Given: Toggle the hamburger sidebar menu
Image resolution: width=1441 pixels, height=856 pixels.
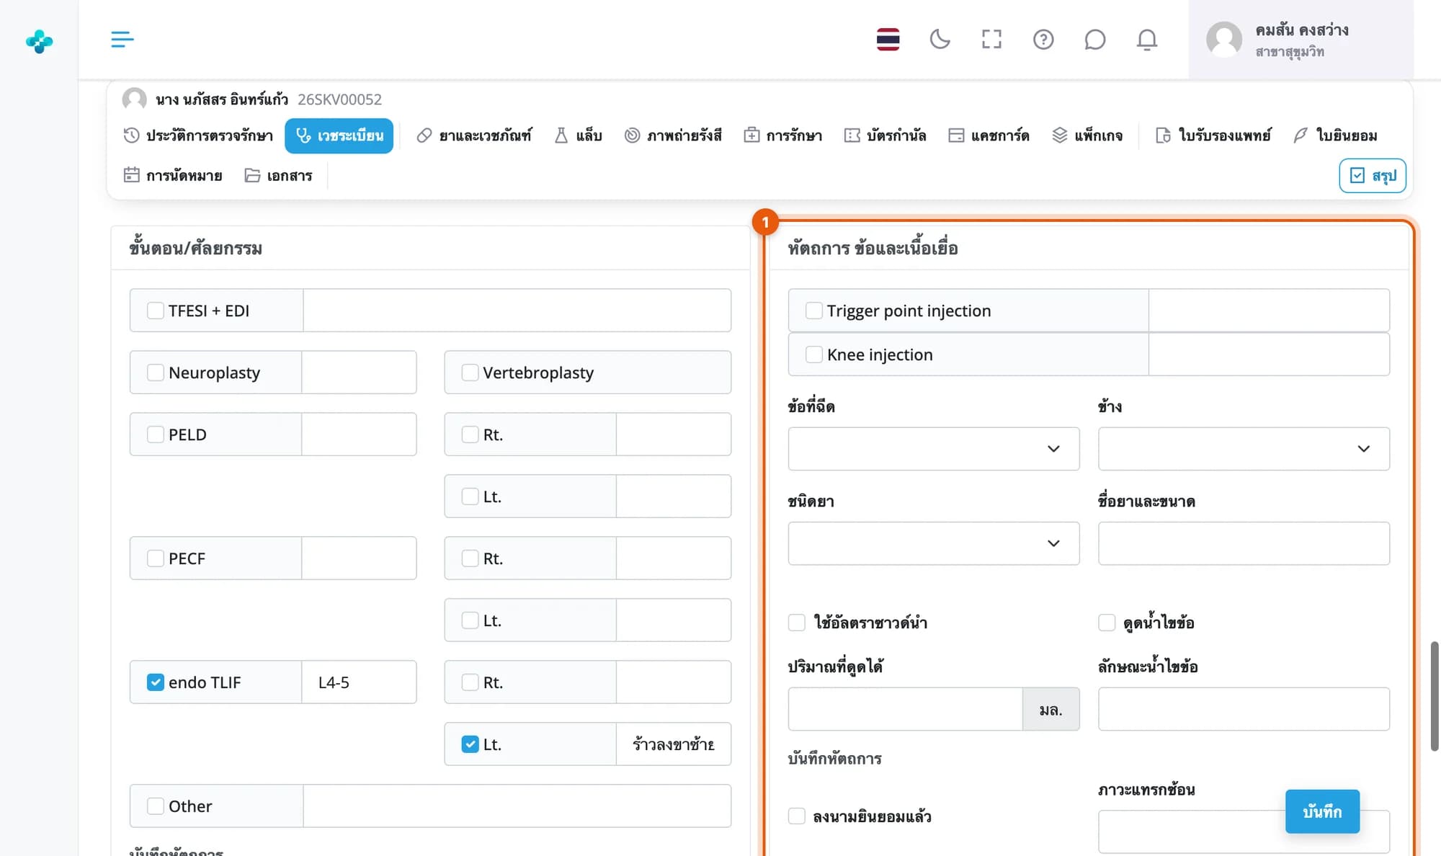Looking at the screenshot, I should [122, 39].
